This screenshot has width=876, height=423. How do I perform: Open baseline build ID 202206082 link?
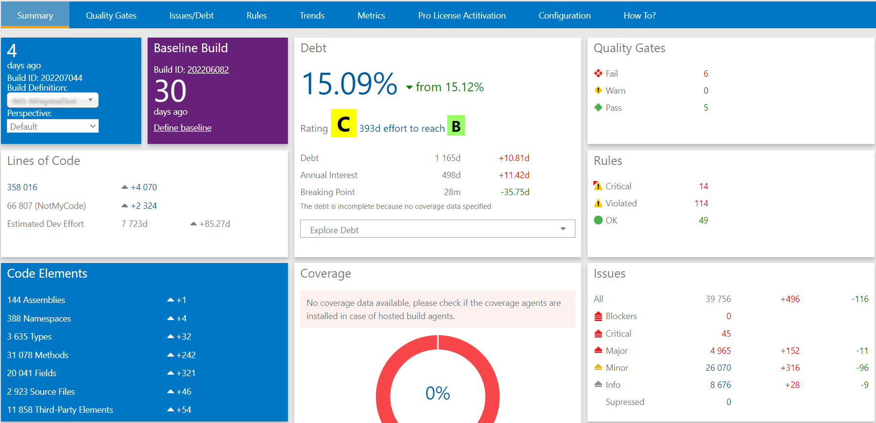(208, 69)
